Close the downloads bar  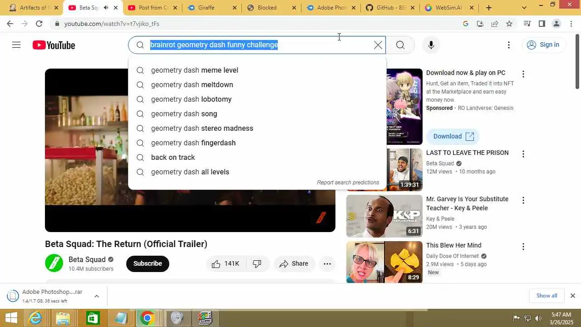tap(572, 296)
